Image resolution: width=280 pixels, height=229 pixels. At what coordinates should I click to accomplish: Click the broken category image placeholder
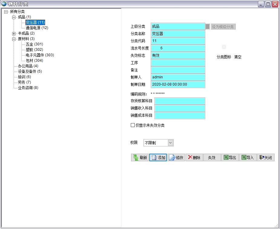(x=224, y=47)
